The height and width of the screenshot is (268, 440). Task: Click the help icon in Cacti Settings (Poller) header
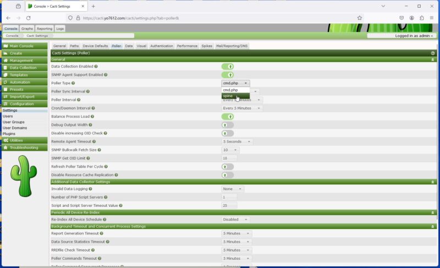click(x=433, y=53)
